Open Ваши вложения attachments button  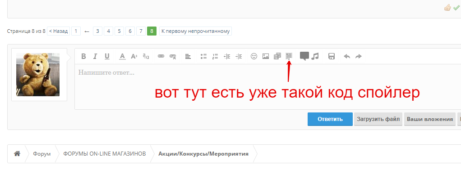(430, 119)
